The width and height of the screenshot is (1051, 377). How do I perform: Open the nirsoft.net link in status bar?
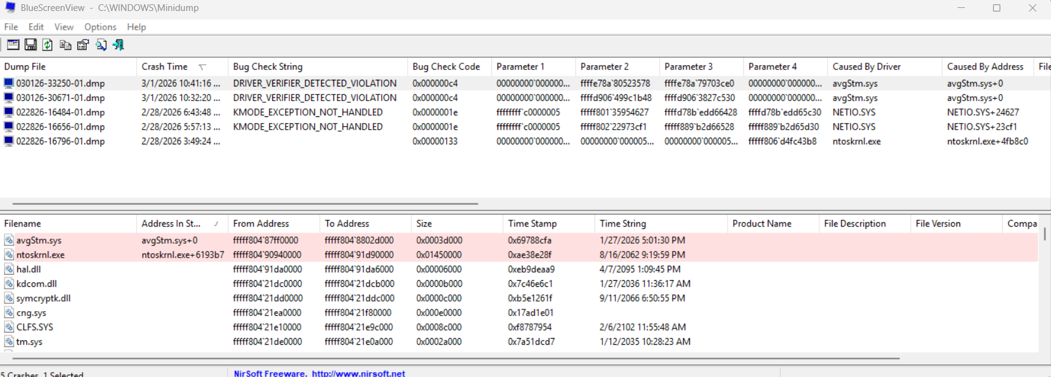(358, 373)
